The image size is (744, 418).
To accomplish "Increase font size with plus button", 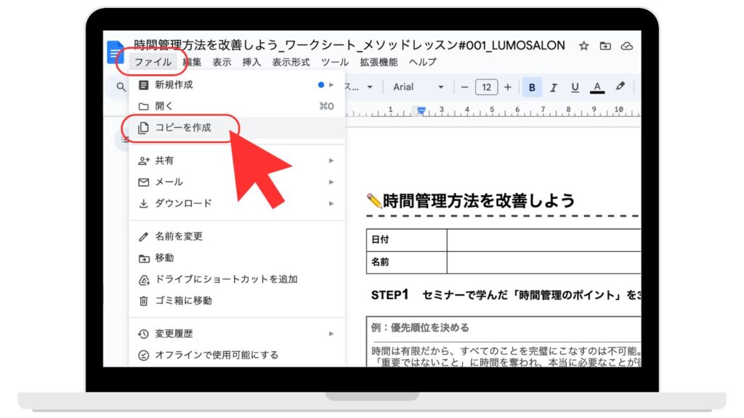I will (508, 87).
